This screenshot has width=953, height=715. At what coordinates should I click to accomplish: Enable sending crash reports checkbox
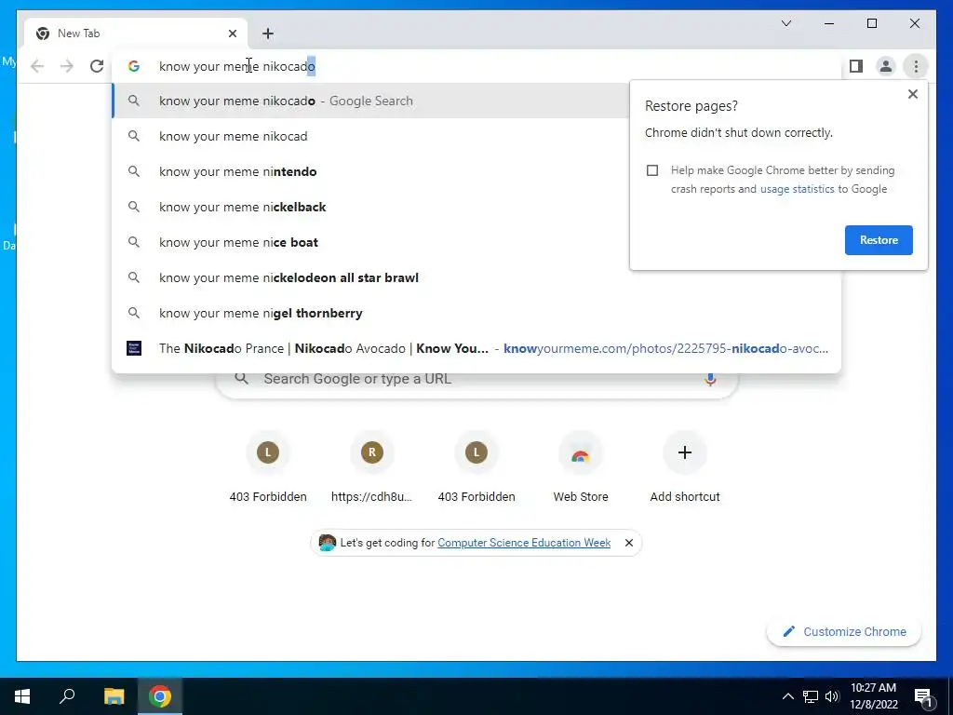tap(652, 170)
